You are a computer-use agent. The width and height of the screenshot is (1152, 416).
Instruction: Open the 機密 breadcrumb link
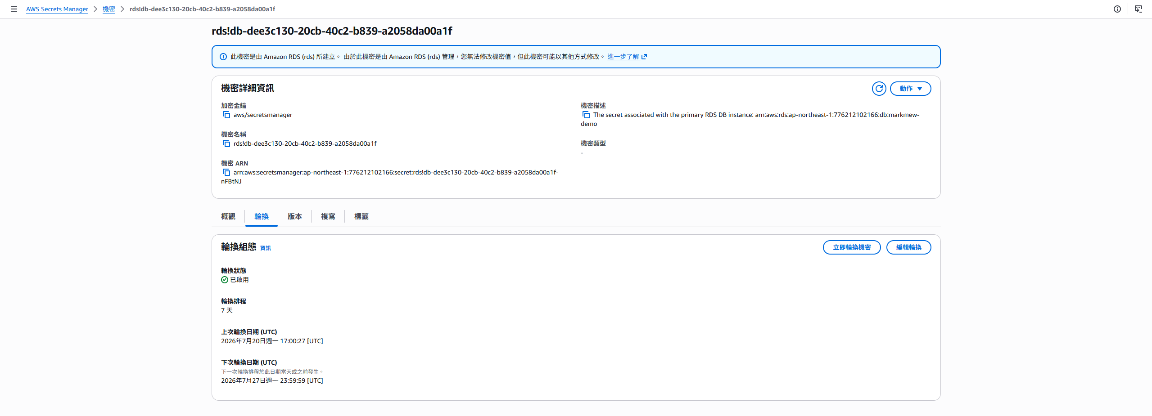pyautogui.click(x=109, y=9)
